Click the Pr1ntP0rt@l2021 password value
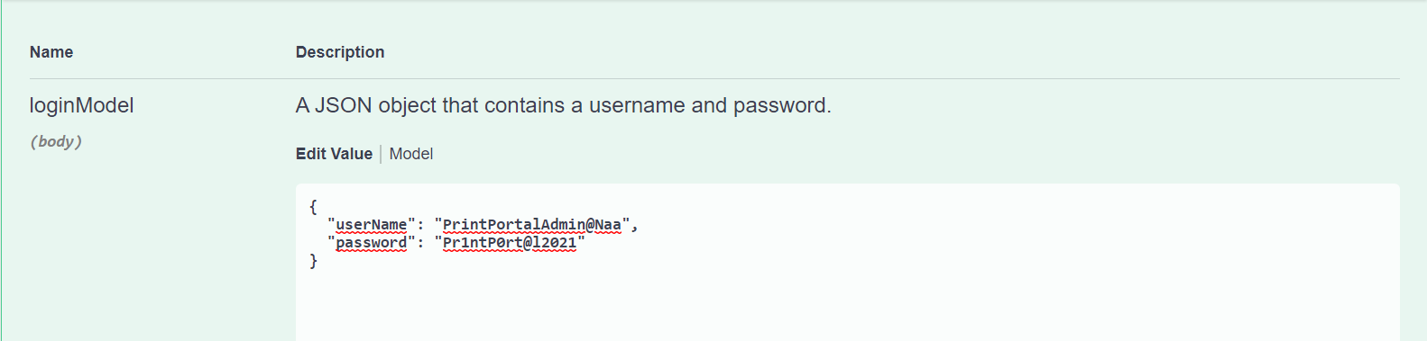This screenshot has width=1427, height=341. pos(510,243)
